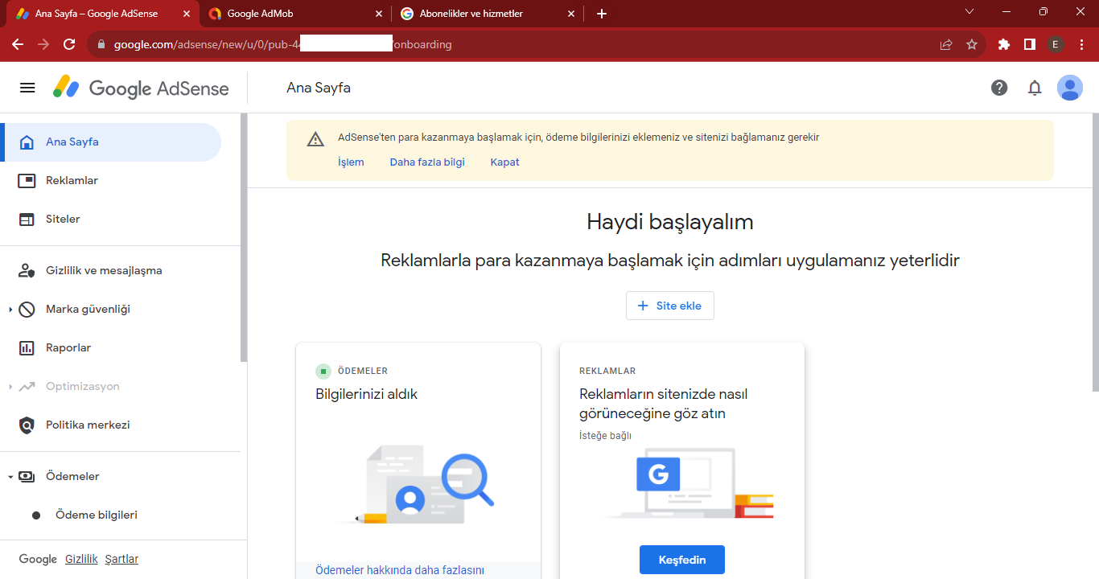Open the Chrome extensions puzzle icon
The image size is (1099, 579).
click(x=1004, y=44)
